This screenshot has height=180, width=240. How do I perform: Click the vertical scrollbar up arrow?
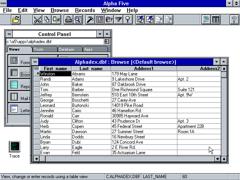pyautogui.click(x=224, y=69)
